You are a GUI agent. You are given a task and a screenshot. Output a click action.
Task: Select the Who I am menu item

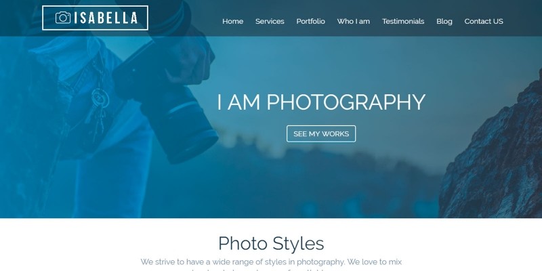click(353, 21)
